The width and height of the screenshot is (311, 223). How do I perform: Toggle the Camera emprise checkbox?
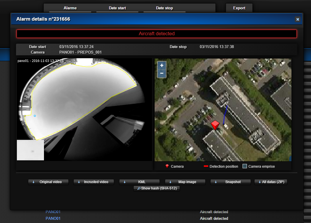tap(245, 166)
